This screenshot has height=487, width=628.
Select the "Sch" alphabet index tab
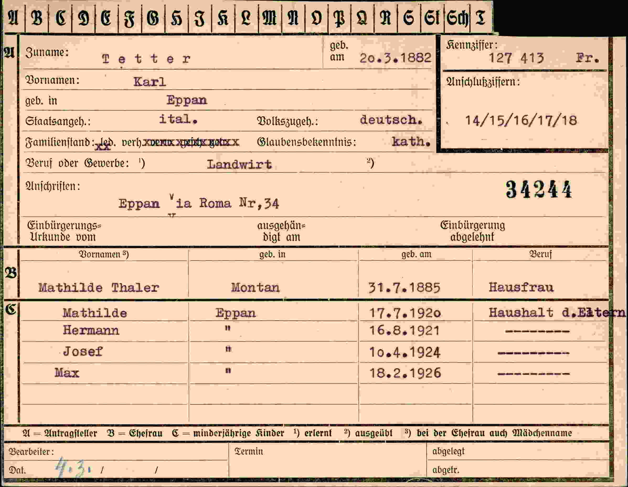point(457,18)
